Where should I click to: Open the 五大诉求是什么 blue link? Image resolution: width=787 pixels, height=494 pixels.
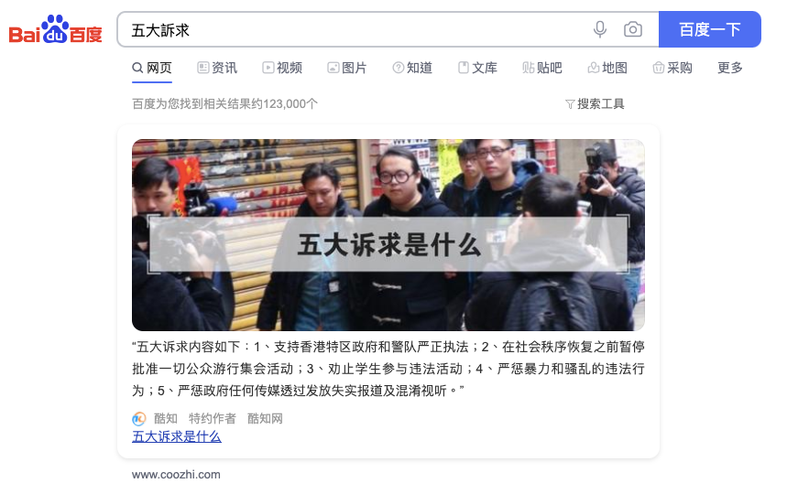[x=177, y=436]
